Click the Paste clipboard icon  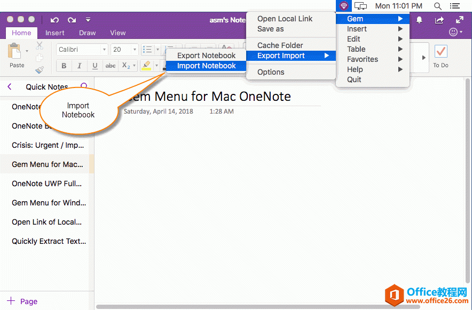[x=15, y=51]
